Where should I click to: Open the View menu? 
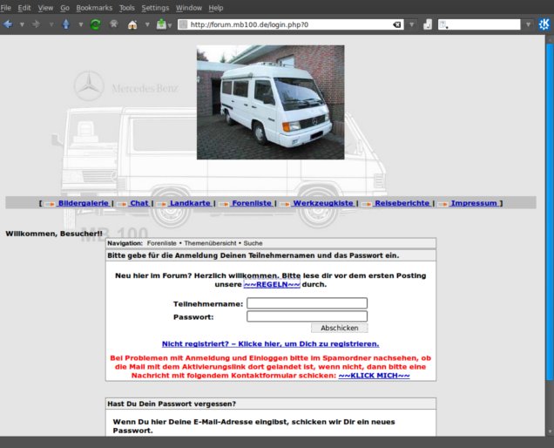coord(45,8)
